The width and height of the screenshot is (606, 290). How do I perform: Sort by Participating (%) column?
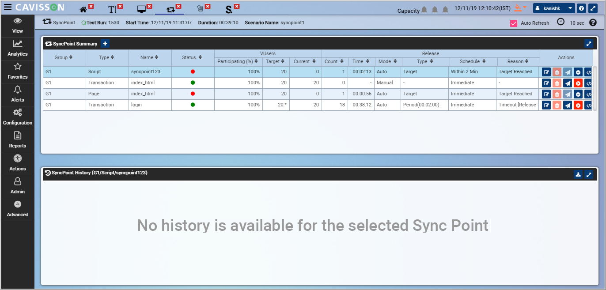[238, 61]
